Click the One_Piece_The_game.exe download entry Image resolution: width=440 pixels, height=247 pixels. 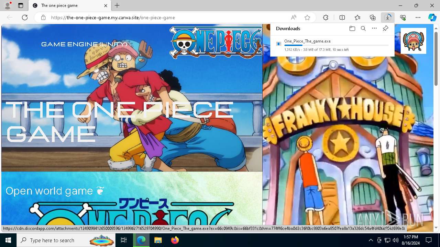click(332, 45)
